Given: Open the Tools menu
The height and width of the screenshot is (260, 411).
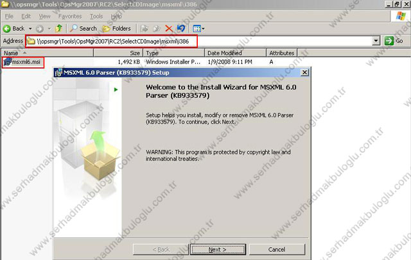Looking at the screenshot, I should tap(96, 16).
